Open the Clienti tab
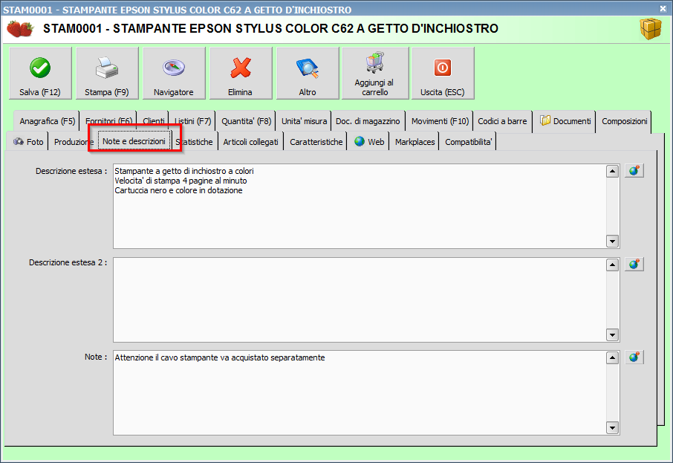Viewport: 673px width, 463px height. 153,122
